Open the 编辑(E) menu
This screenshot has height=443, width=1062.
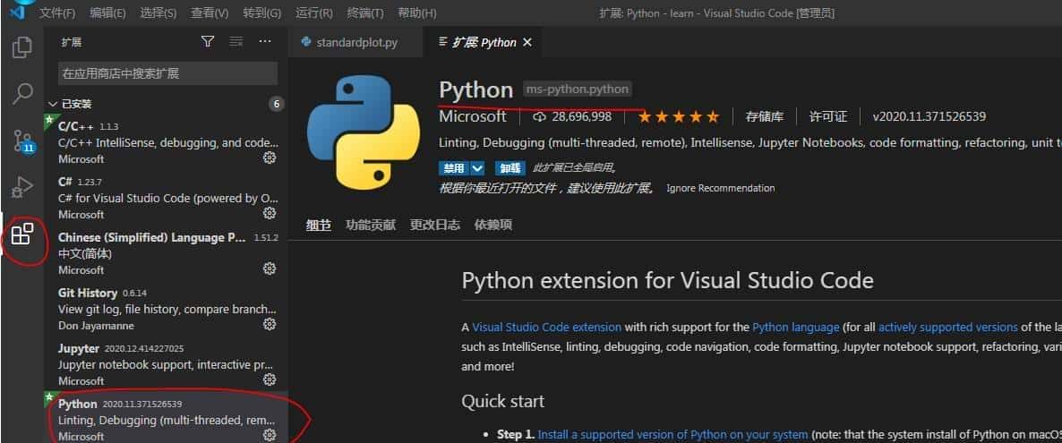107,13
